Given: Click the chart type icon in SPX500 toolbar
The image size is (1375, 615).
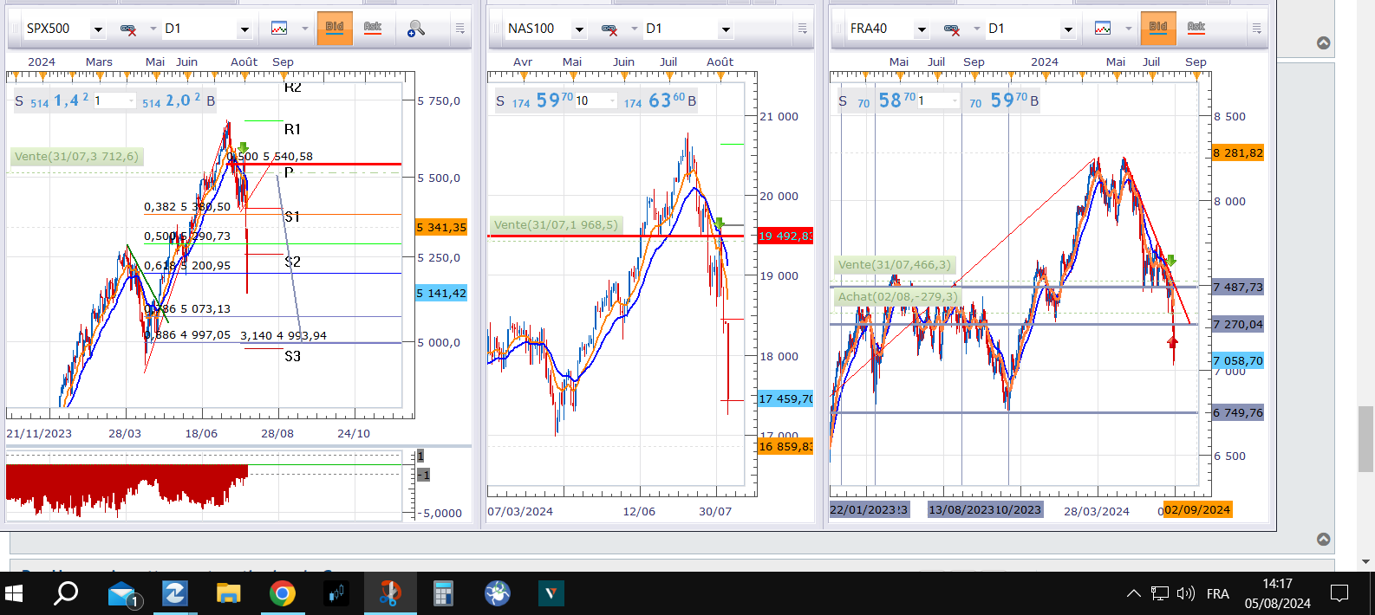Looking at the screenshot, I should [279, 29].
